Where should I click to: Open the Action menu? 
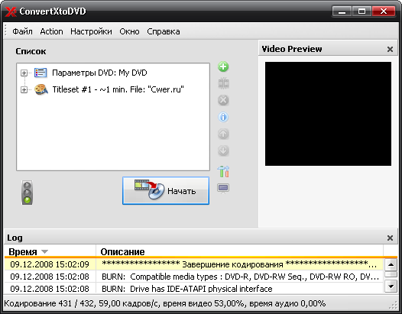coord(51,31)
